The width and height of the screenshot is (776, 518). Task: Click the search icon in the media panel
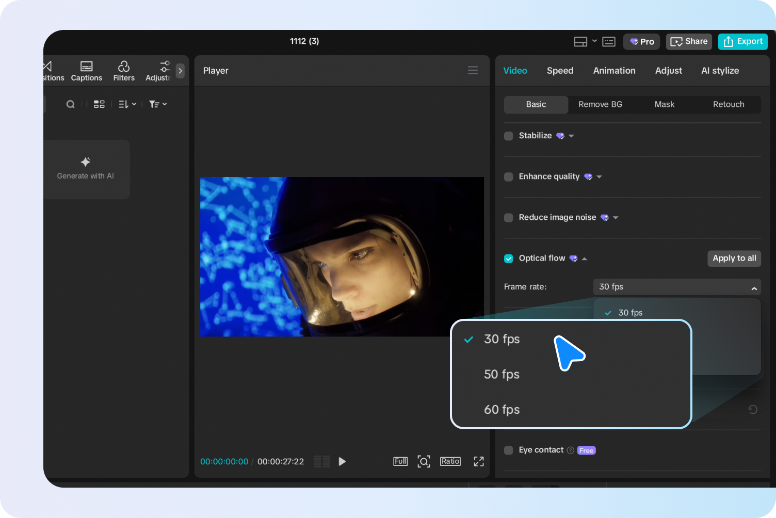click(70, 104)
